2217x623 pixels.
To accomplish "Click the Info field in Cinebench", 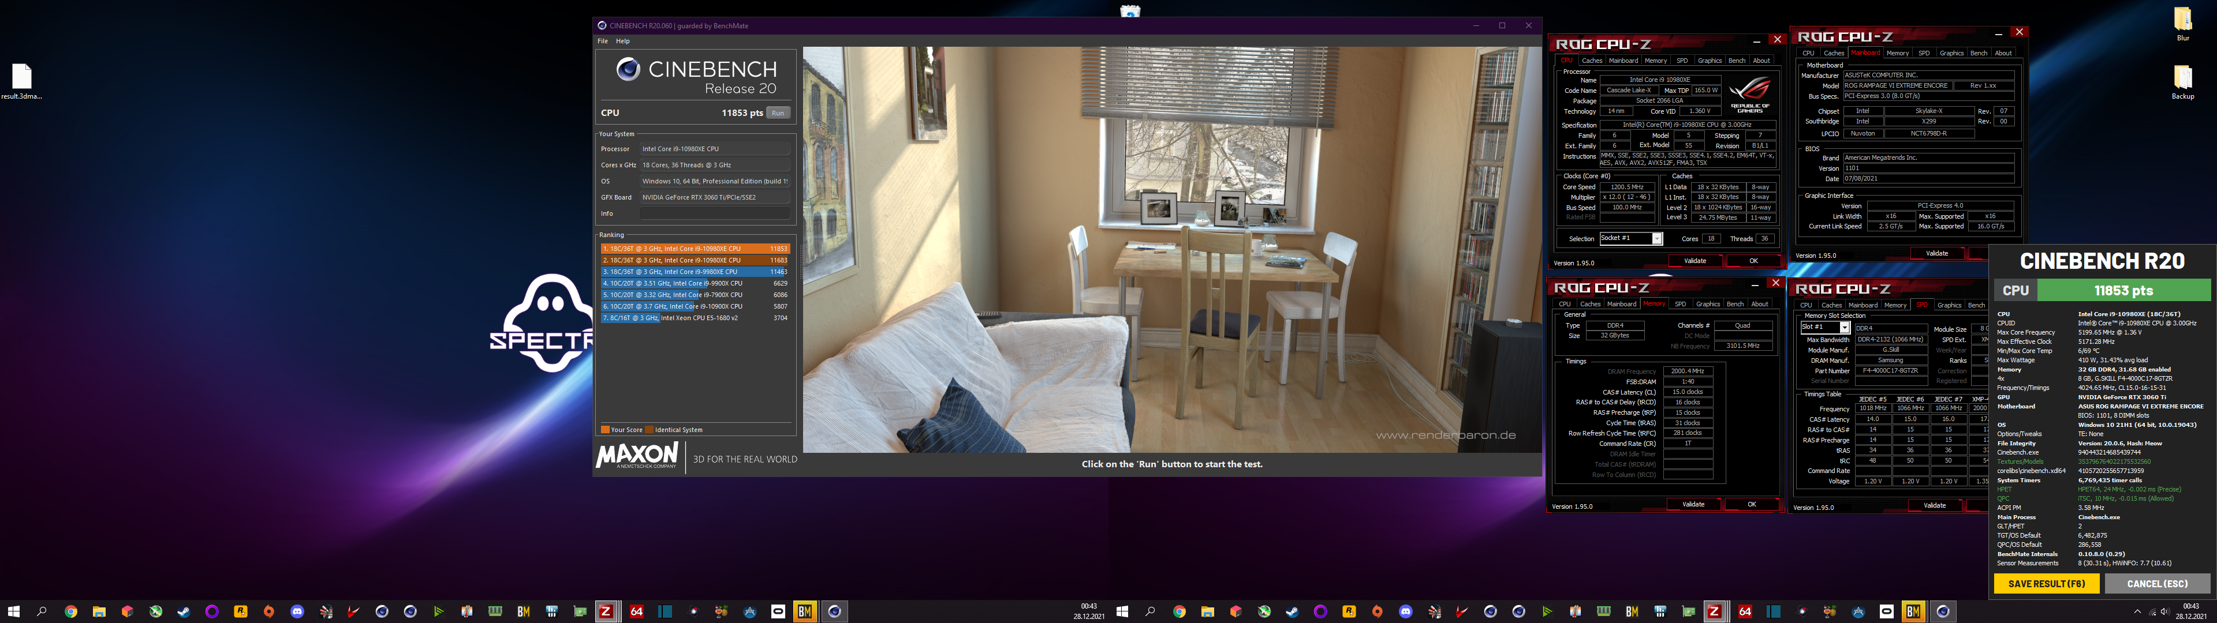I will 714,213.
